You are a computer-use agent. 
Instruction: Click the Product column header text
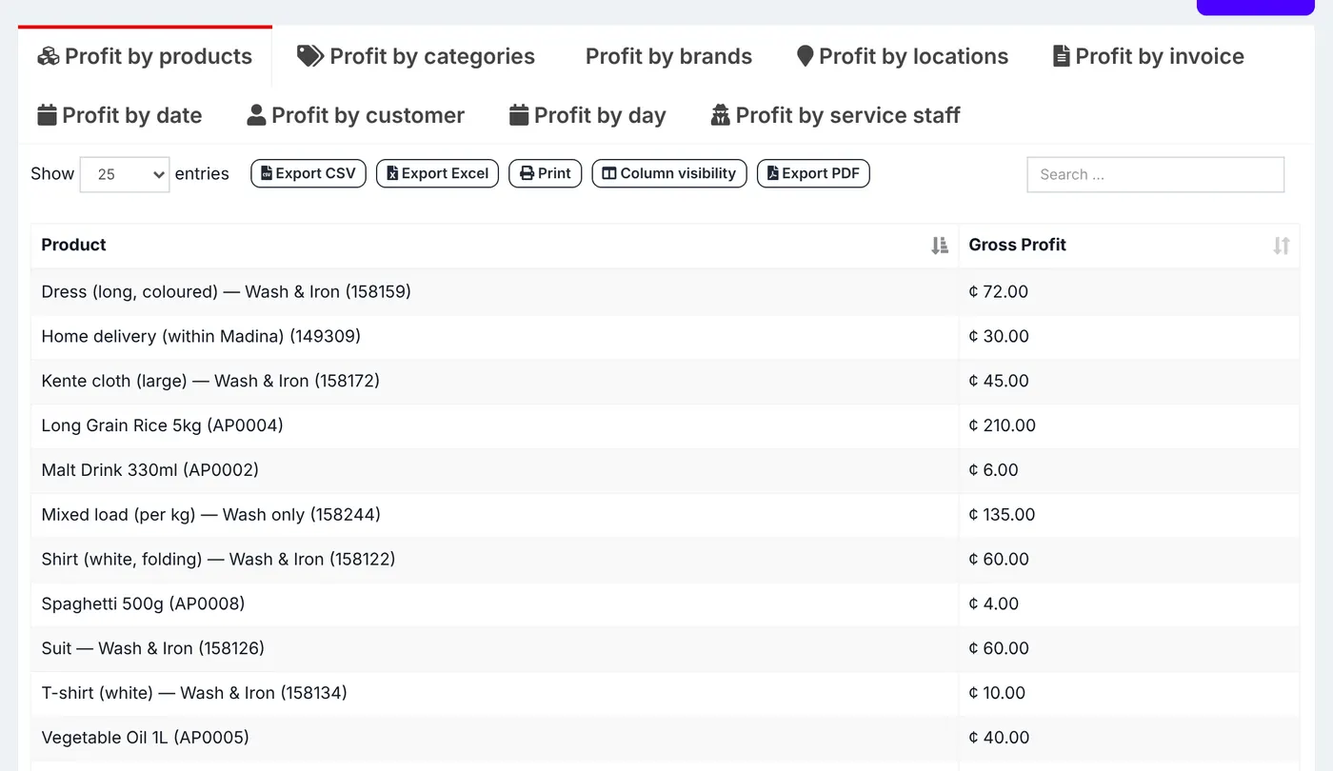[73, 245]
